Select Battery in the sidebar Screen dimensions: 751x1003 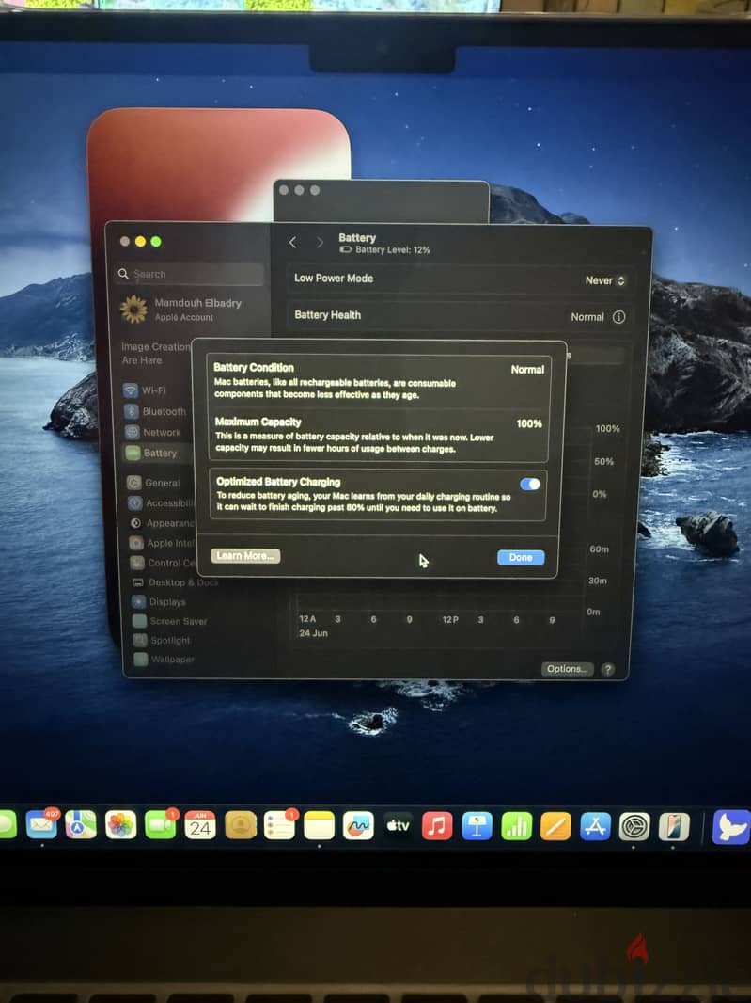tap(157, 453)
